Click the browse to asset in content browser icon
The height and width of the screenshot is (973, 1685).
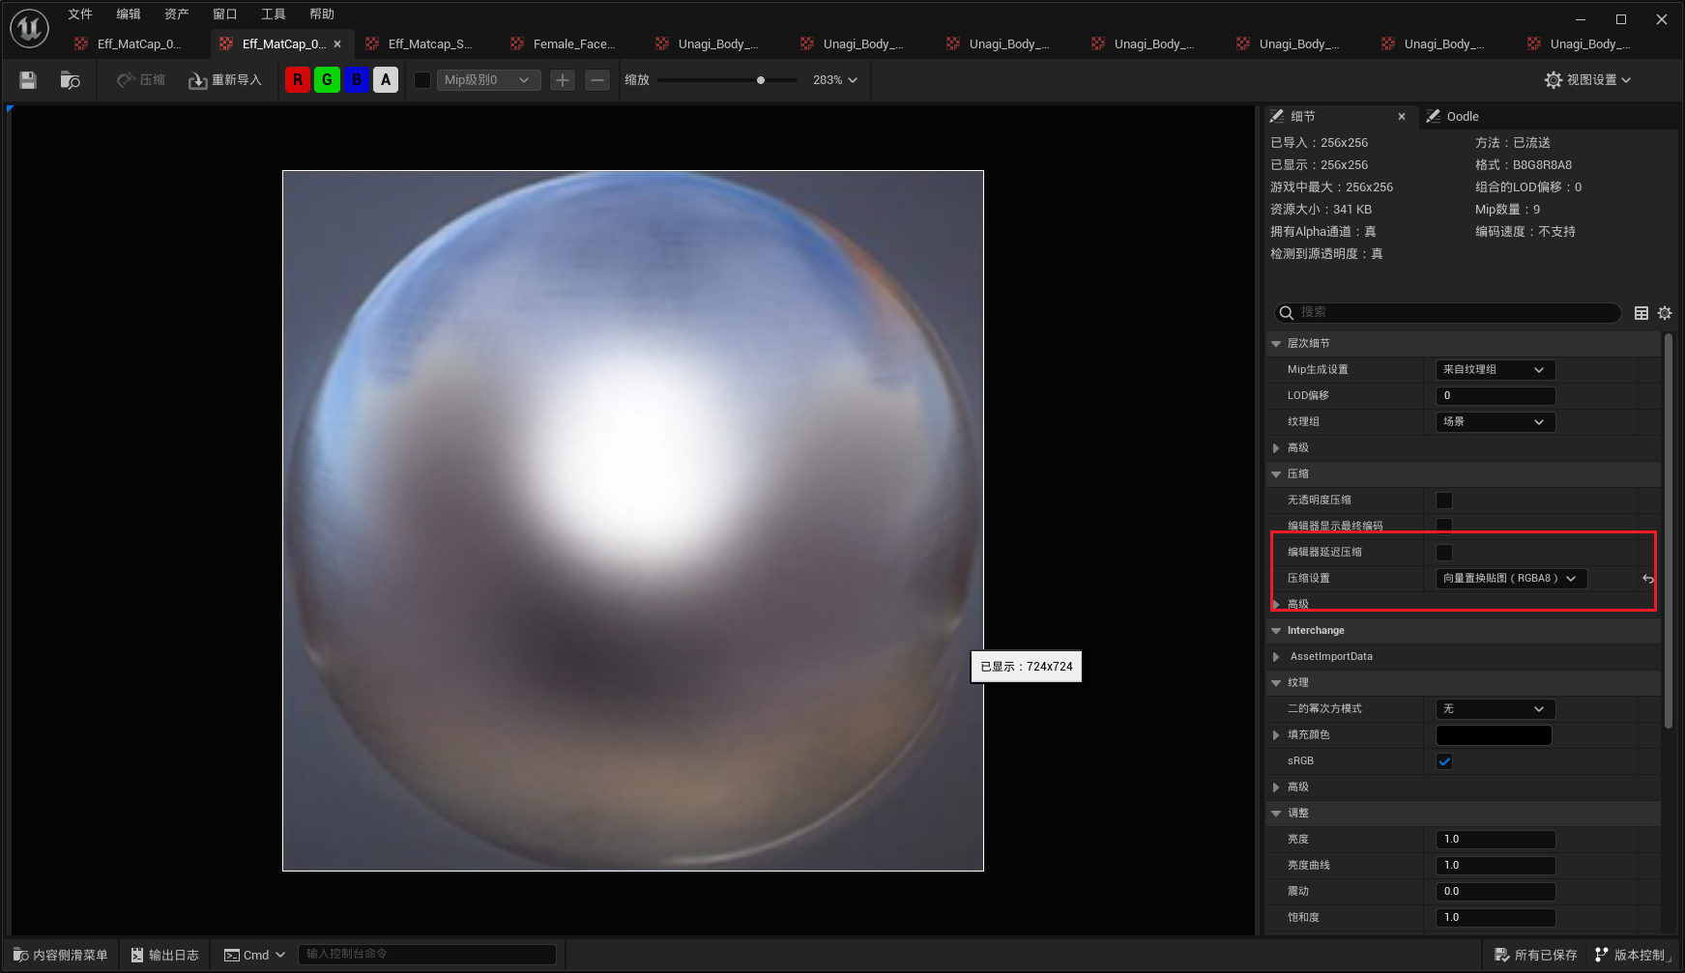coord(70,80)
